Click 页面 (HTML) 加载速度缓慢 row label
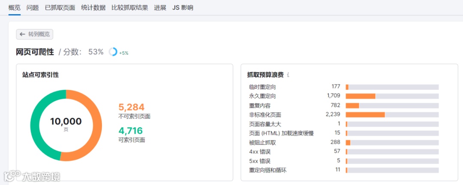 pos(281,134)
